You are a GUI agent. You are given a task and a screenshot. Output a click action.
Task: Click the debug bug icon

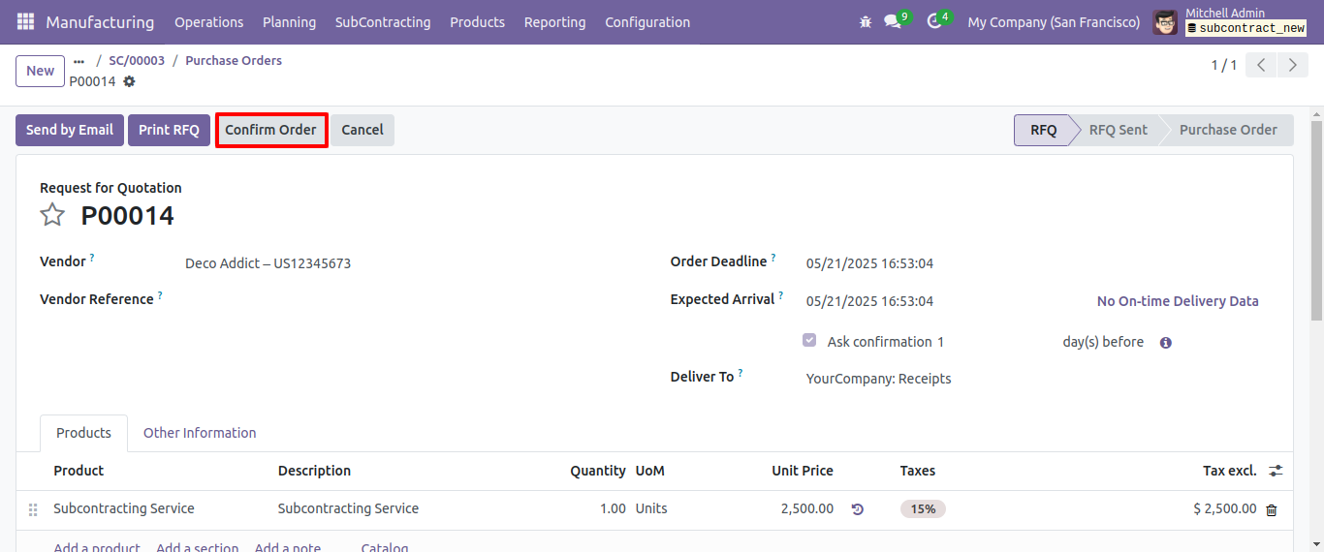pyautogui.click(x=866, y=21)
